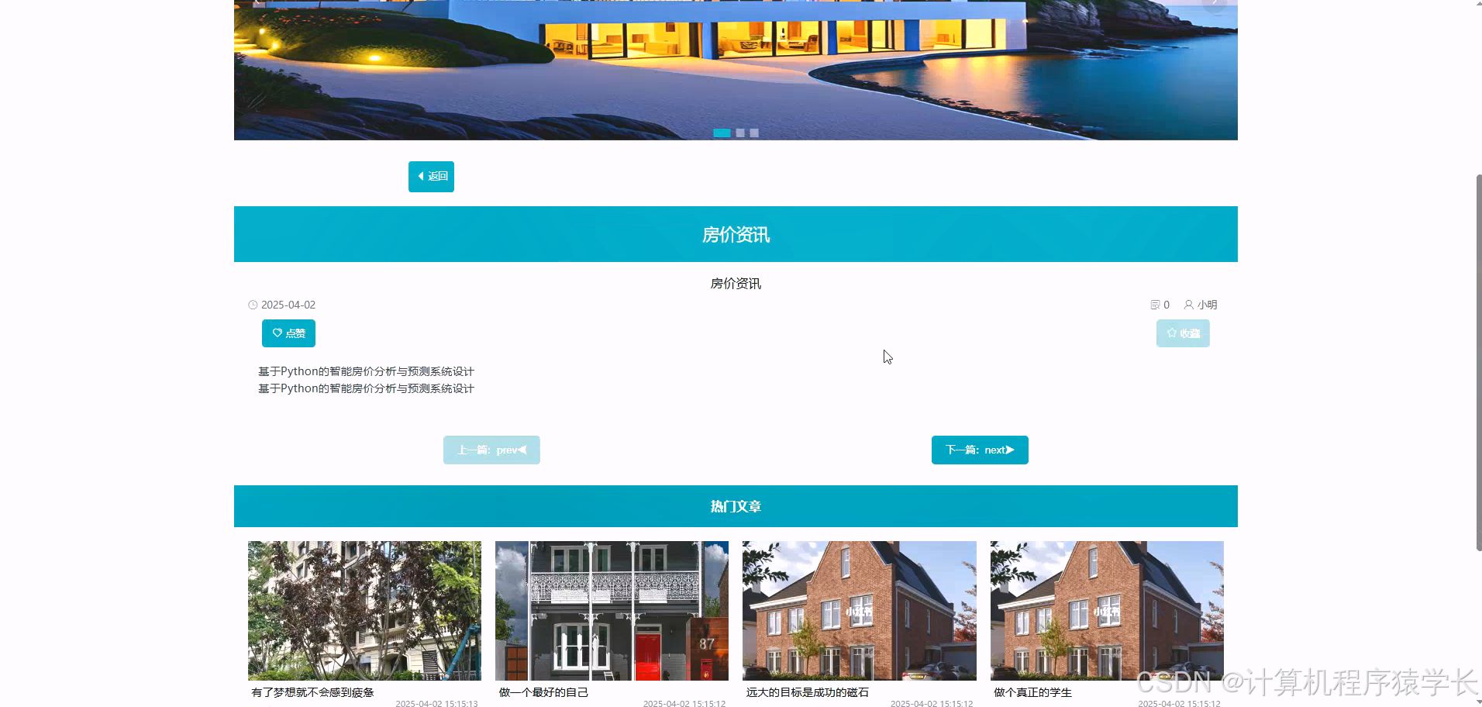Select the third carousel indicator dot
Screen dimensions: 1482x707
point(754,133)
